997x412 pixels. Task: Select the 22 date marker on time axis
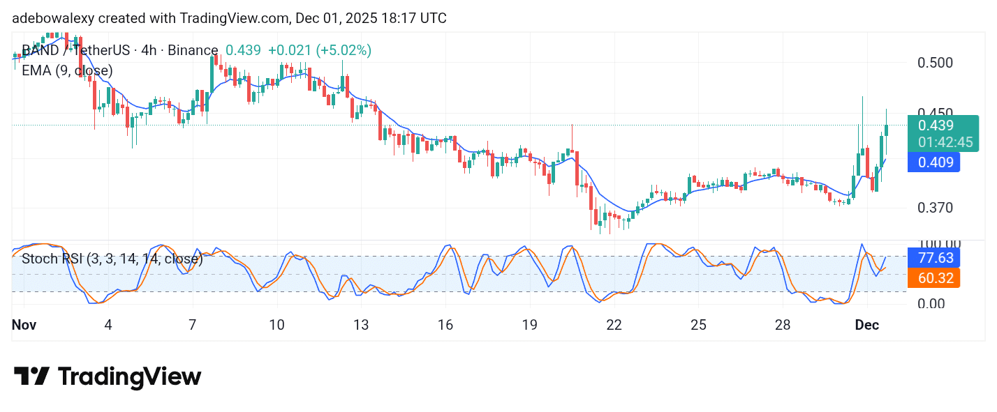click(614, 325)
